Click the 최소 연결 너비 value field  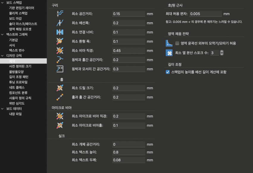coord(129,32)
